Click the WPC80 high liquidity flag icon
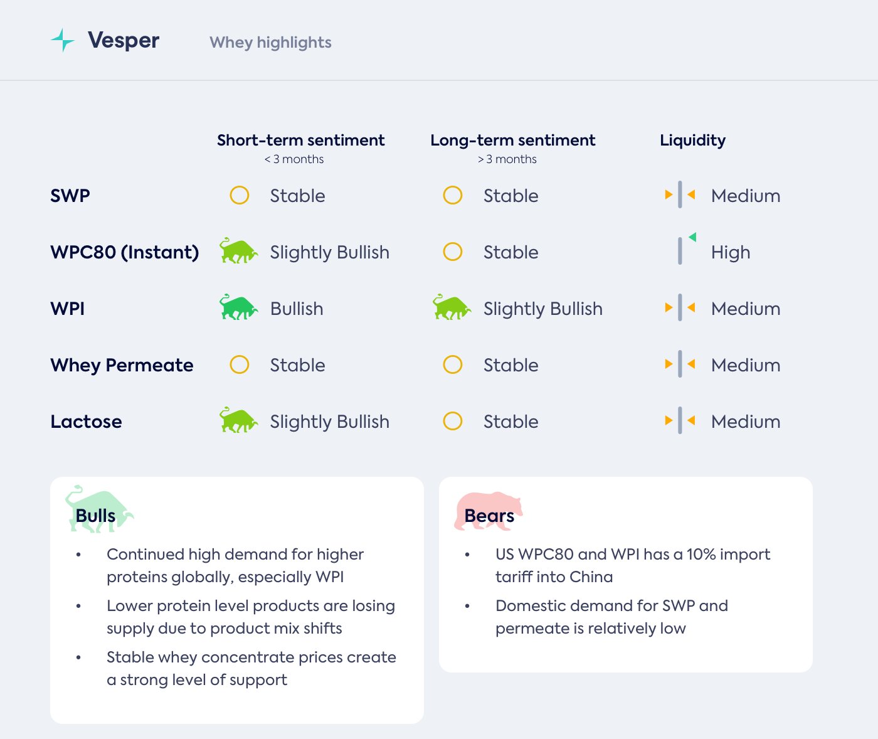Screen dimensions: 878x739 point(685,250)
